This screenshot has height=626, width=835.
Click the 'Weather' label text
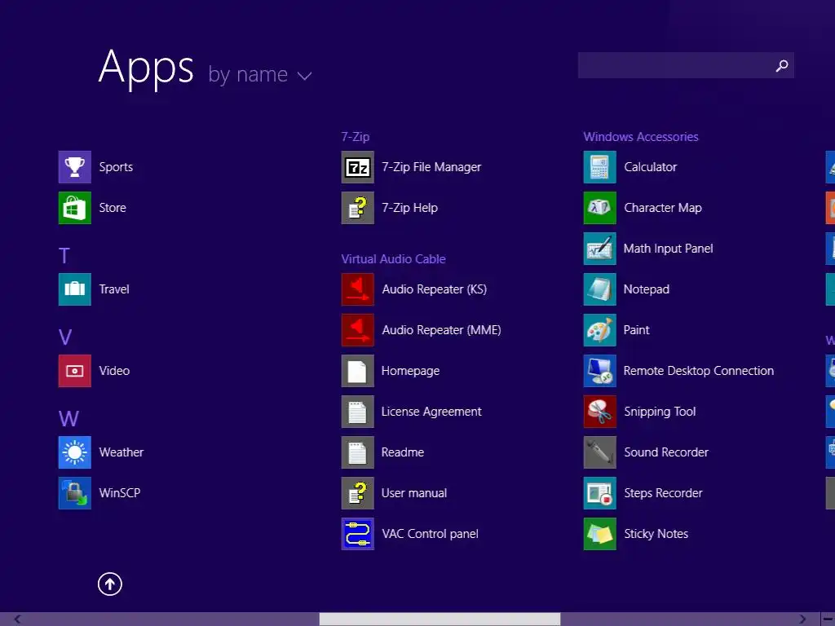click(x=121, y=452)
